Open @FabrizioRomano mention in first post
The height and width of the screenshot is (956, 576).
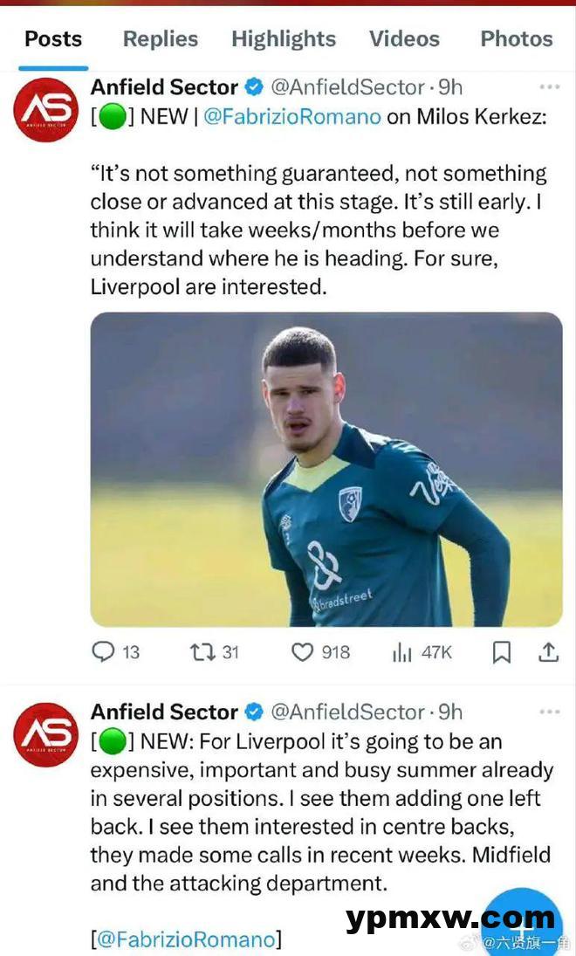coord(292,117)
